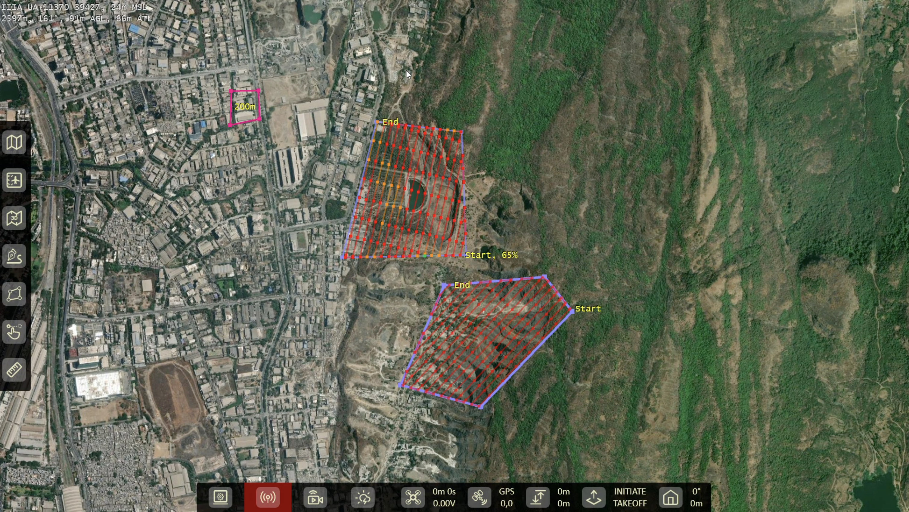Select the polygon area tool

[x=14, y=294]
